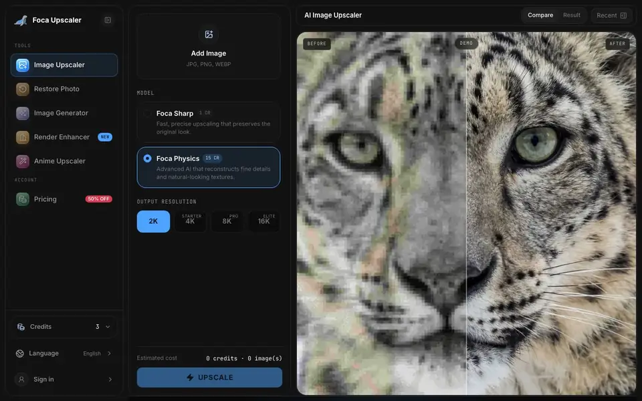Open the Recent button
The width and height of the screenshot is (642, 401).
click(611, 15)
